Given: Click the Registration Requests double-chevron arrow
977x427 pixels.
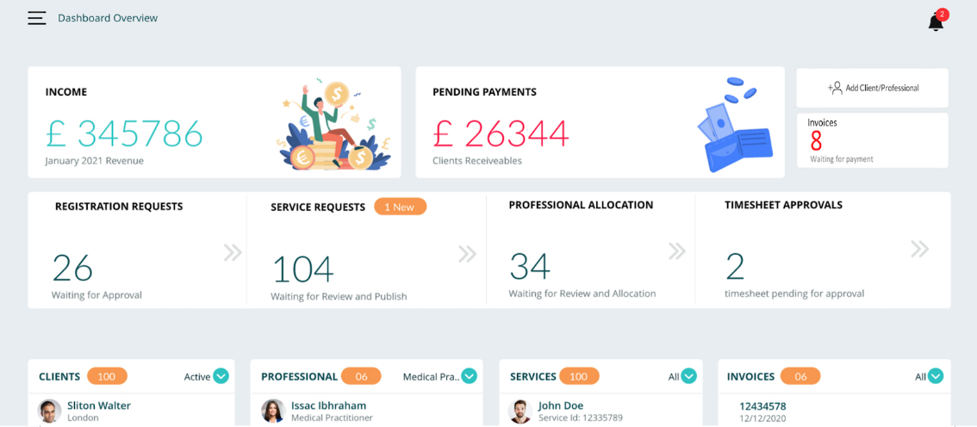Looking at the screenshot, I should 233,252.
